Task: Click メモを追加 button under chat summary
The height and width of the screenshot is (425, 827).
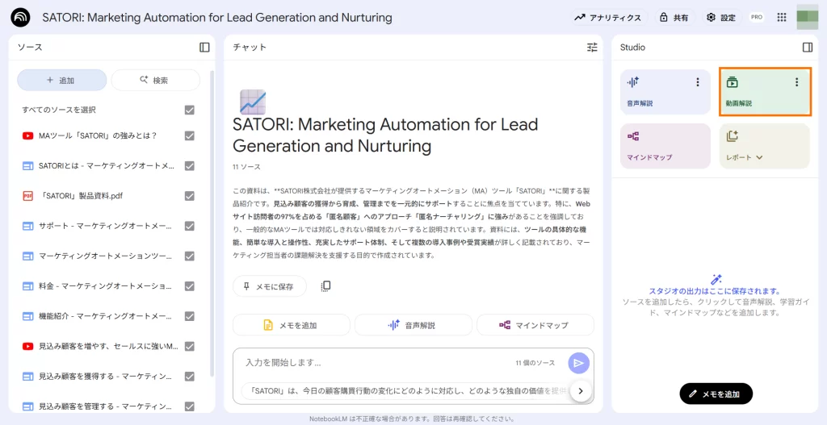Action: click(291, 325)
